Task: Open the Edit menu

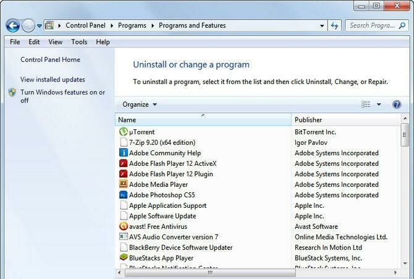Action: (34, 42)
